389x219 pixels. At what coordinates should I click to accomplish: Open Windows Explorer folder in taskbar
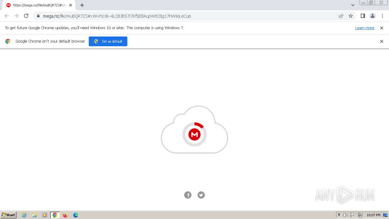[x=34, y=215]
